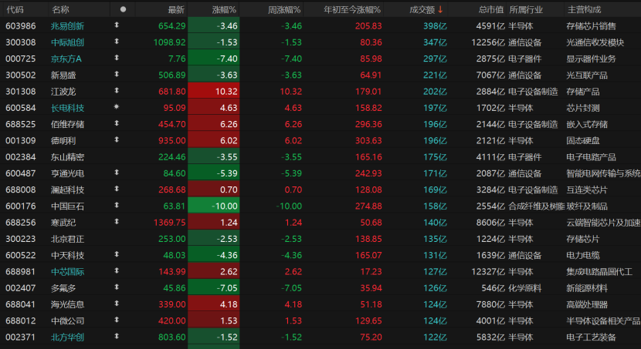Screen dimensions: 641x349
Task: Click the red 10.32 change cell
Action: pyautogui.click(x=213, y=92)
